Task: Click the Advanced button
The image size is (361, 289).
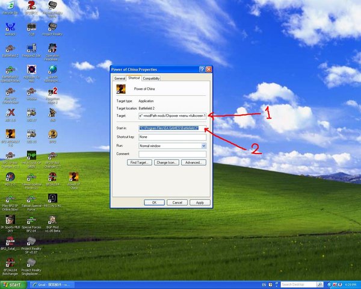Action: click(x=194, y=163)
